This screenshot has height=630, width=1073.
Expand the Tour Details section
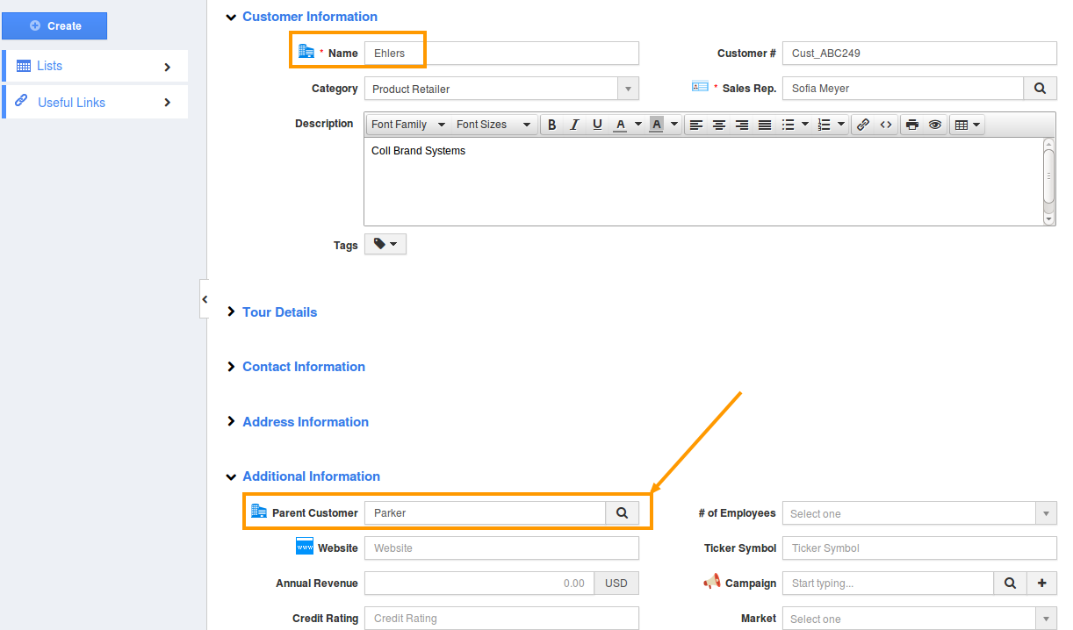[x=231, y=312]
